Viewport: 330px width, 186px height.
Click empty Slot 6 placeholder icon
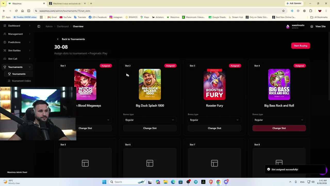pos(150,163)
